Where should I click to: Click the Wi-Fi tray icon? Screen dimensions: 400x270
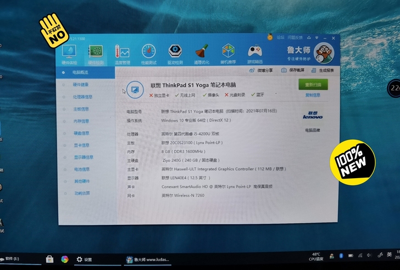point(360,255)
